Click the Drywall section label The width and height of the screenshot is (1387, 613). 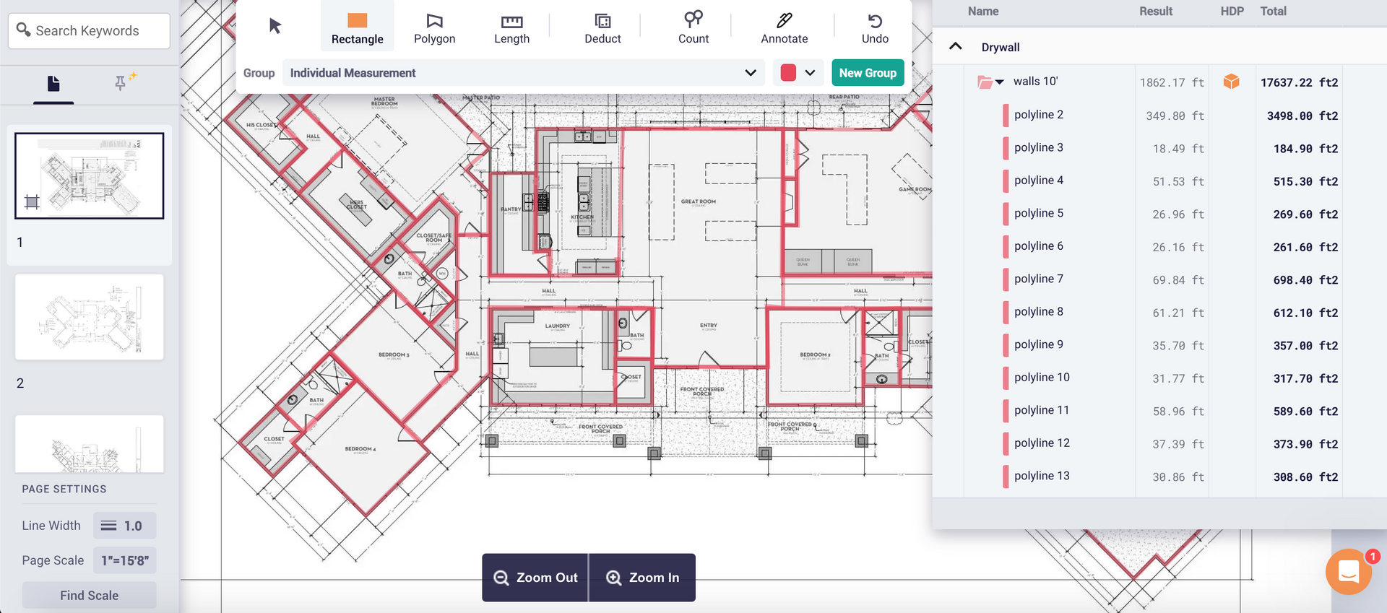coord(1001,47)
